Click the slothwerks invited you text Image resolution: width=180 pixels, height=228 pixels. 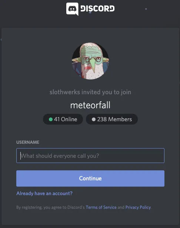90,92
